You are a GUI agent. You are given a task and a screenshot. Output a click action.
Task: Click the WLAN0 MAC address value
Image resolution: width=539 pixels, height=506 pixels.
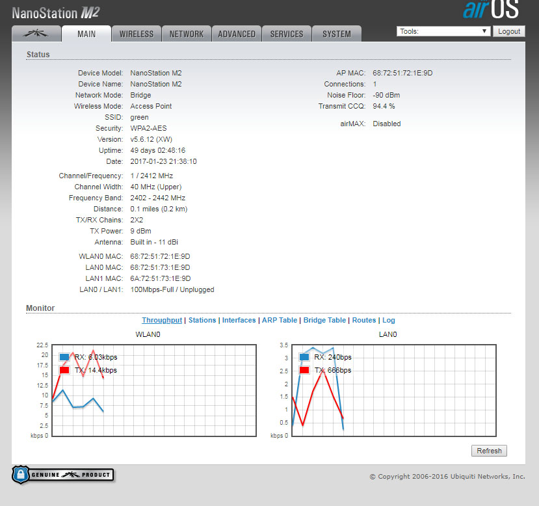pyautogui.click(x=160, y=256)
